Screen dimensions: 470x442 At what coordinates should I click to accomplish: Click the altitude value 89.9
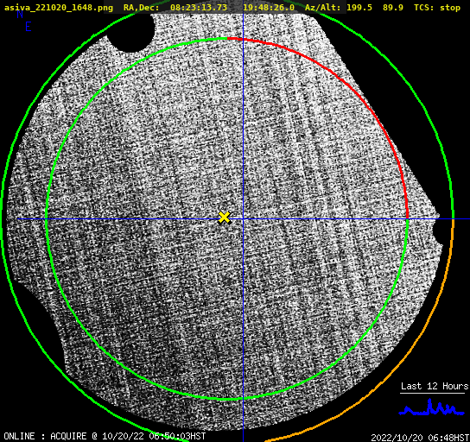393,8
